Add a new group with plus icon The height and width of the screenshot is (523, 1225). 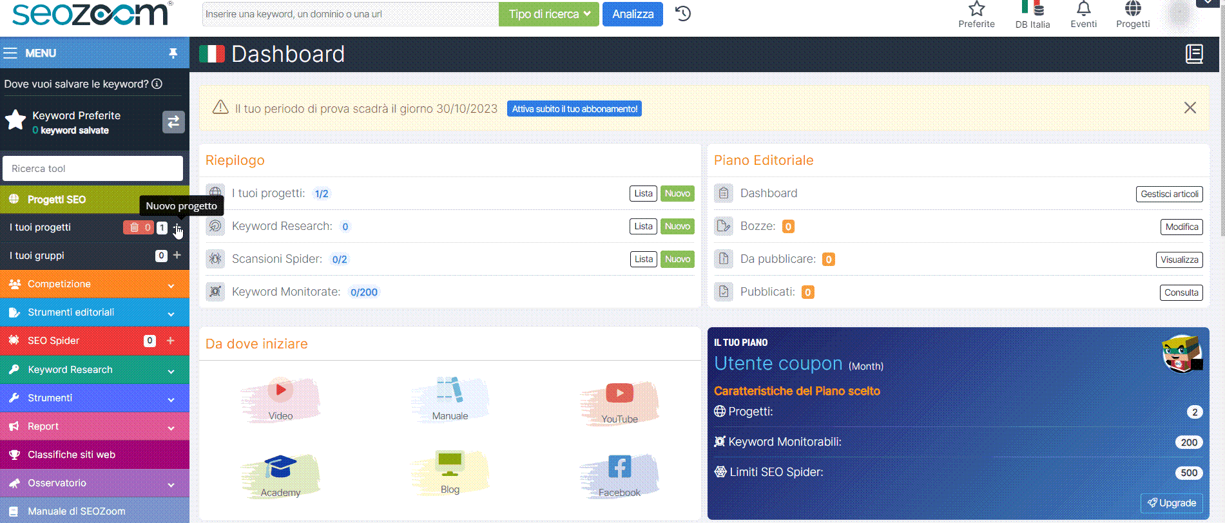[x=177, y=256]
